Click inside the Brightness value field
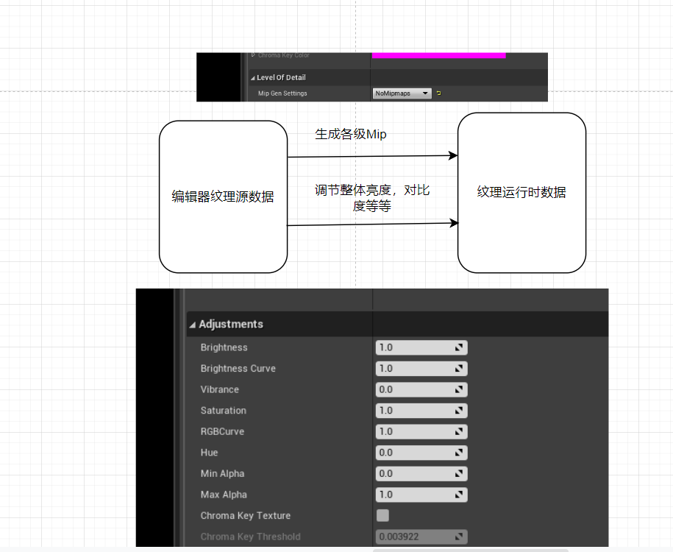This screenshot has width=673, height=552. (412, 347)
